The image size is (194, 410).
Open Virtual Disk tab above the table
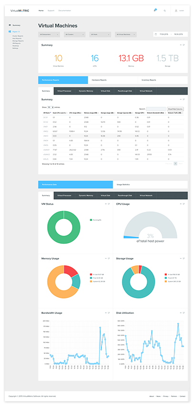click(105, 91)
